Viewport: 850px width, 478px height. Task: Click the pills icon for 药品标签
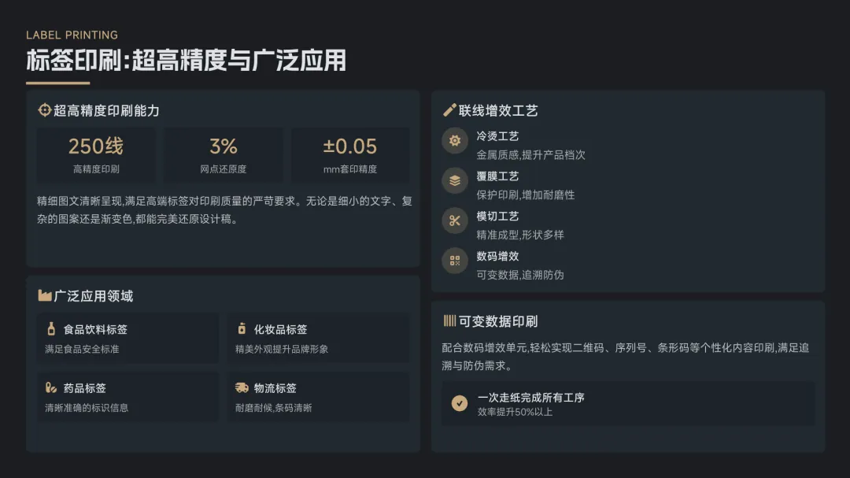[51, 387]
